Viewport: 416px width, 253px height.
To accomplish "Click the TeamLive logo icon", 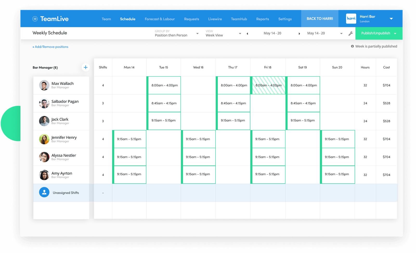I will pyautogui.click(x=35, y=19).
